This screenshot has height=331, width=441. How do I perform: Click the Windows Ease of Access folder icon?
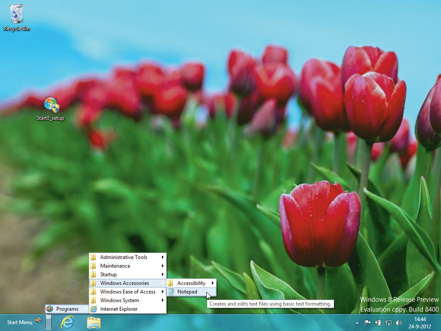[93, 292]
